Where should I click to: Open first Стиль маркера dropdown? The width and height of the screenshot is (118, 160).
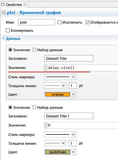(60, 77)
